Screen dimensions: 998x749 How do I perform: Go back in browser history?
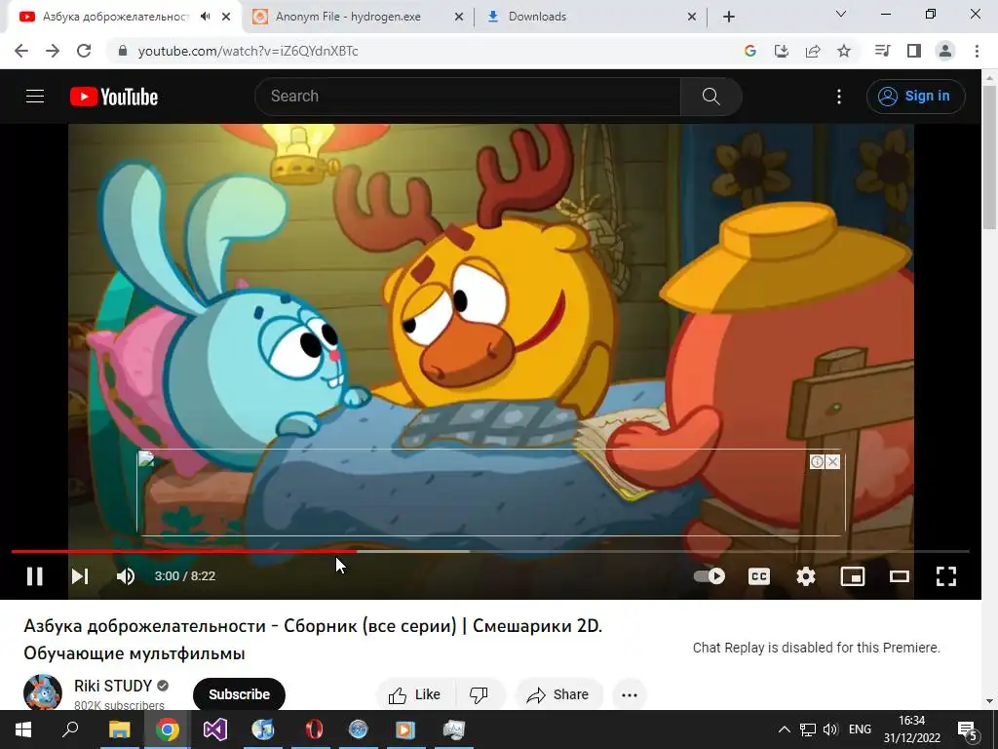pyautogui.click(x=21, y=51)
